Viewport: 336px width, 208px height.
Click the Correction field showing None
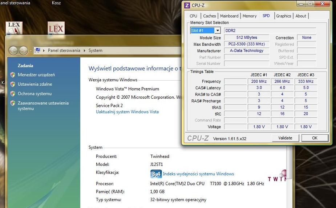pos(307,37)
